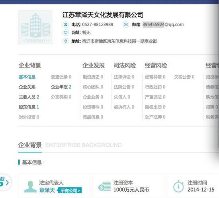Open 企业年报 2 section
Screen dimensions: 219x198
(x=61, y=87)
